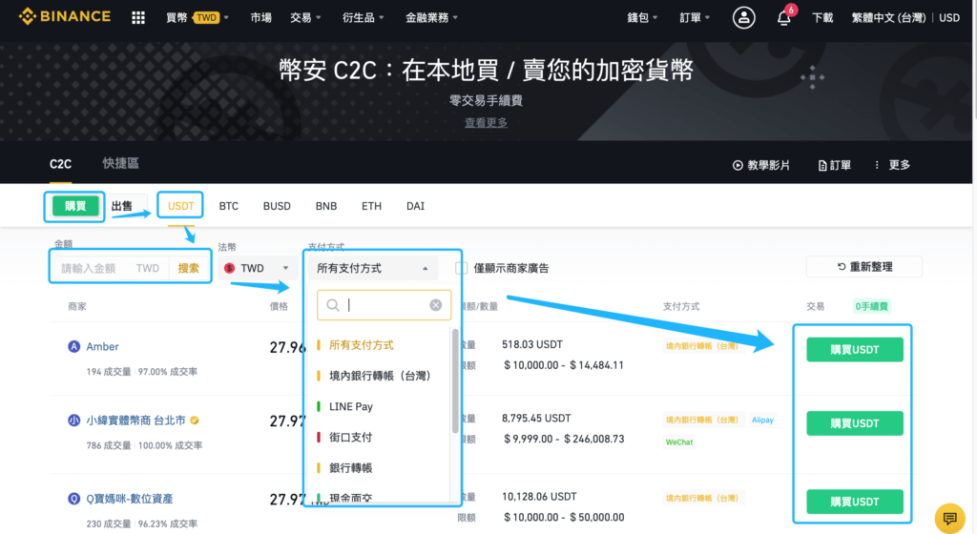
Task: Click the payment list scrollbar
Action: pyautogui.click(x=455, y=380)
